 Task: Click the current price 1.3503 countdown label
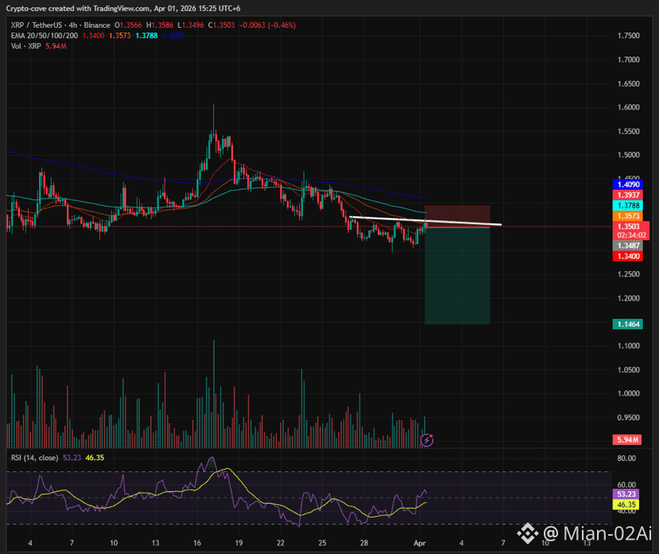[x=631, y=231]
